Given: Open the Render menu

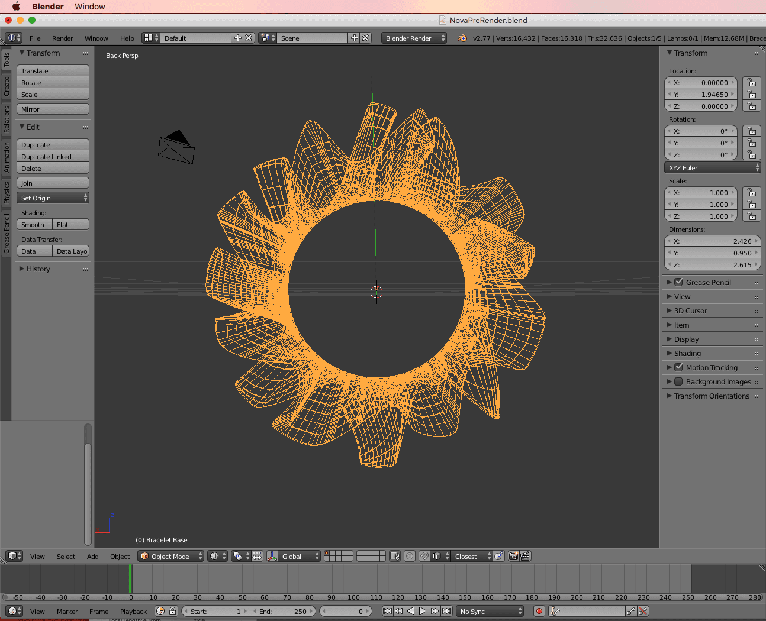Looking at the screenshot, I should 62,38.
